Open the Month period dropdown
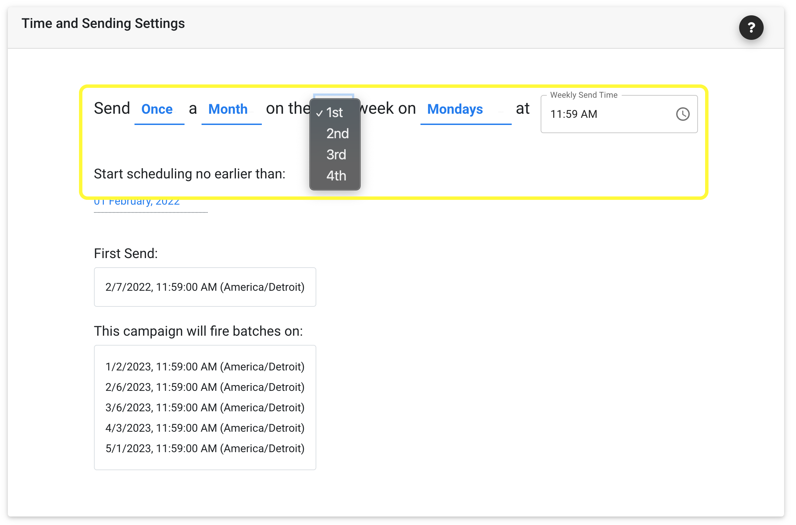Viewport: 796px width, 525px height. (232, 110)
